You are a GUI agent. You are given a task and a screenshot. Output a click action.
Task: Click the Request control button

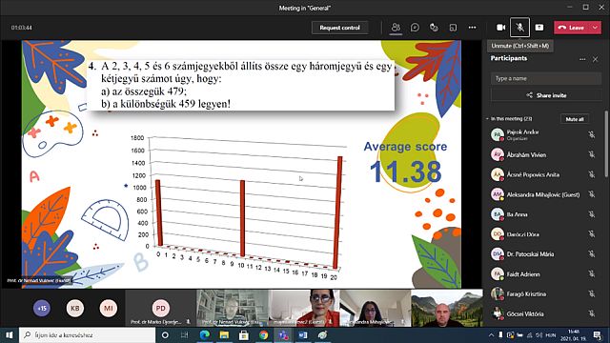coord(339,28)
